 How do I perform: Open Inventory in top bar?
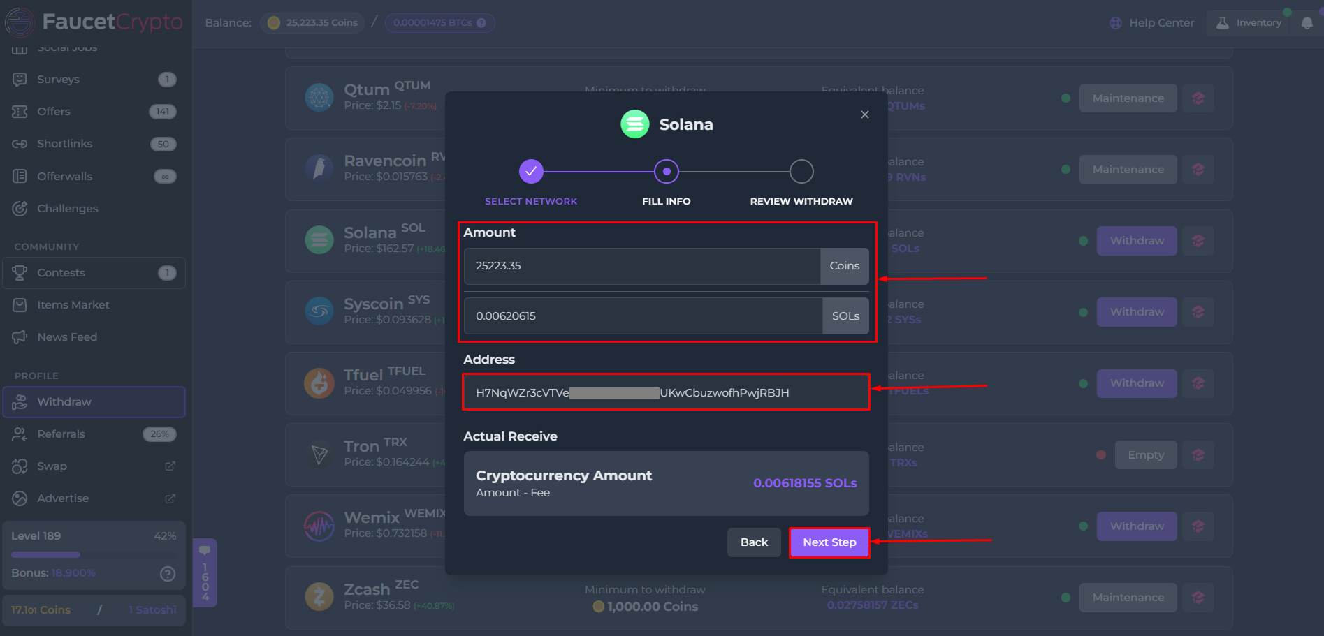click(x=1249, y=23)
